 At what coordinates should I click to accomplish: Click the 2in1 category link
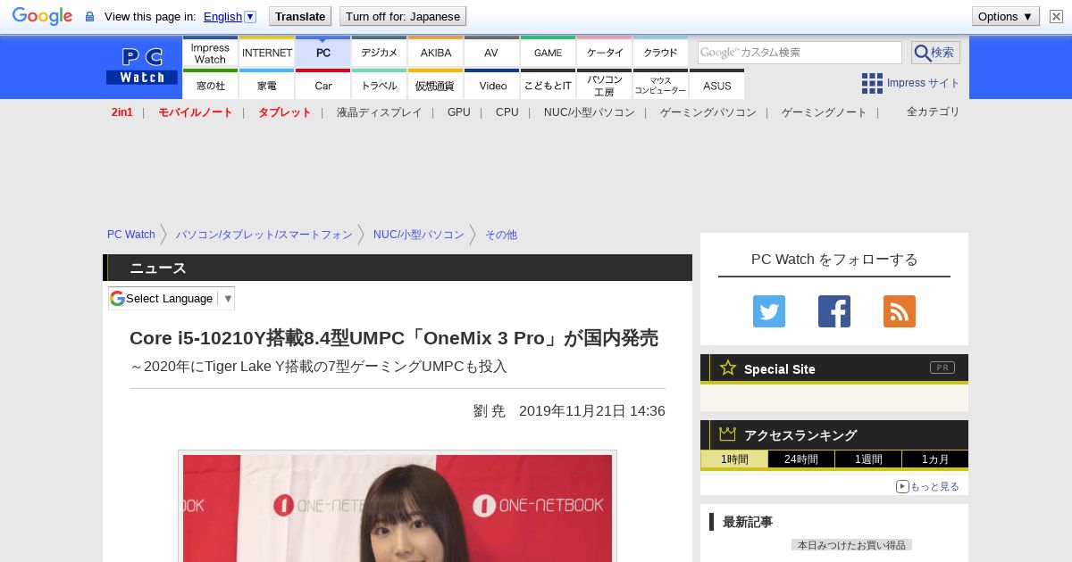tap(122, 112)
